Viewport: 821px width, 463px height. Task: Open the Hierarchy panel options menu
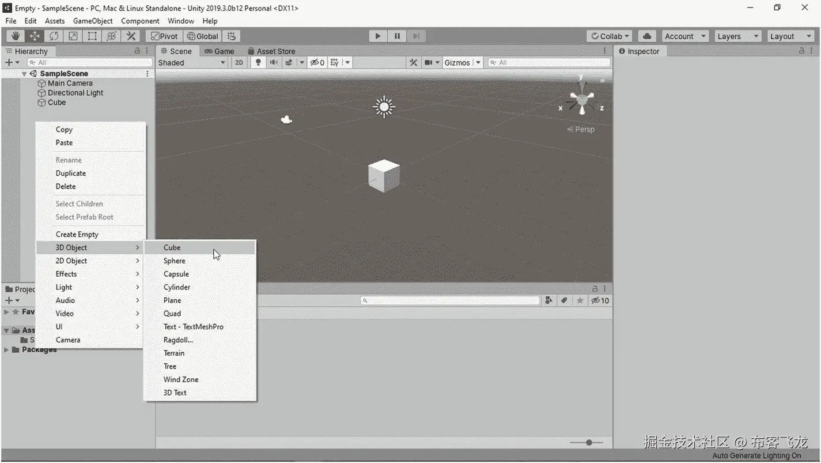coord(148,51)
